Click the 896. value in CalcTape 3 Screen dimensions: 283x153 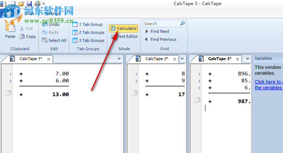pyautogui.click(x=244, y=74)
